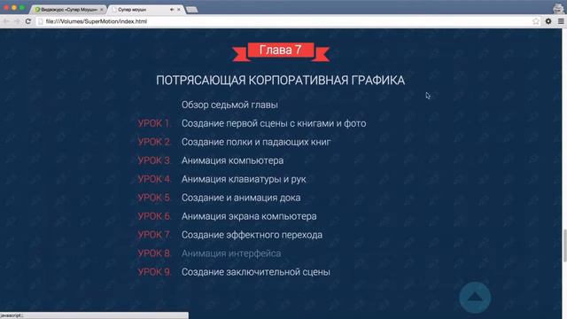This screenshot has height=319, width=567.
Task: Switch to the «Видеокурс Супер Моушн» tab
Action: click(69, 10)
